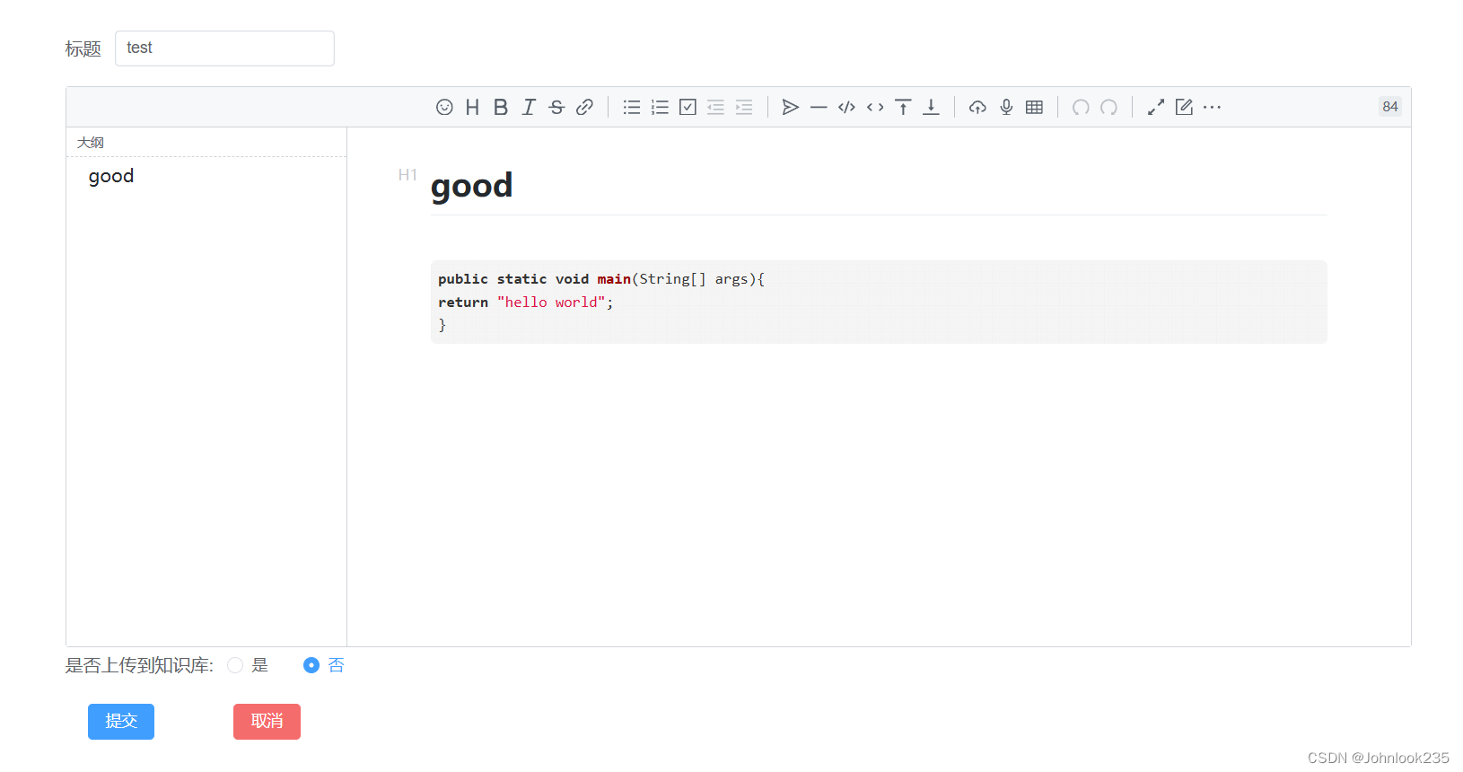Insert a table into the editor
Image resolution: width=1463 pixels, height=772 pixels.
1034,107
